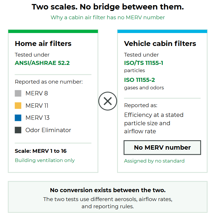The height and width of the screenshot is (220, 216).
Task: Open the ISO/TS 11155-1 standard text
Action: 144,63
